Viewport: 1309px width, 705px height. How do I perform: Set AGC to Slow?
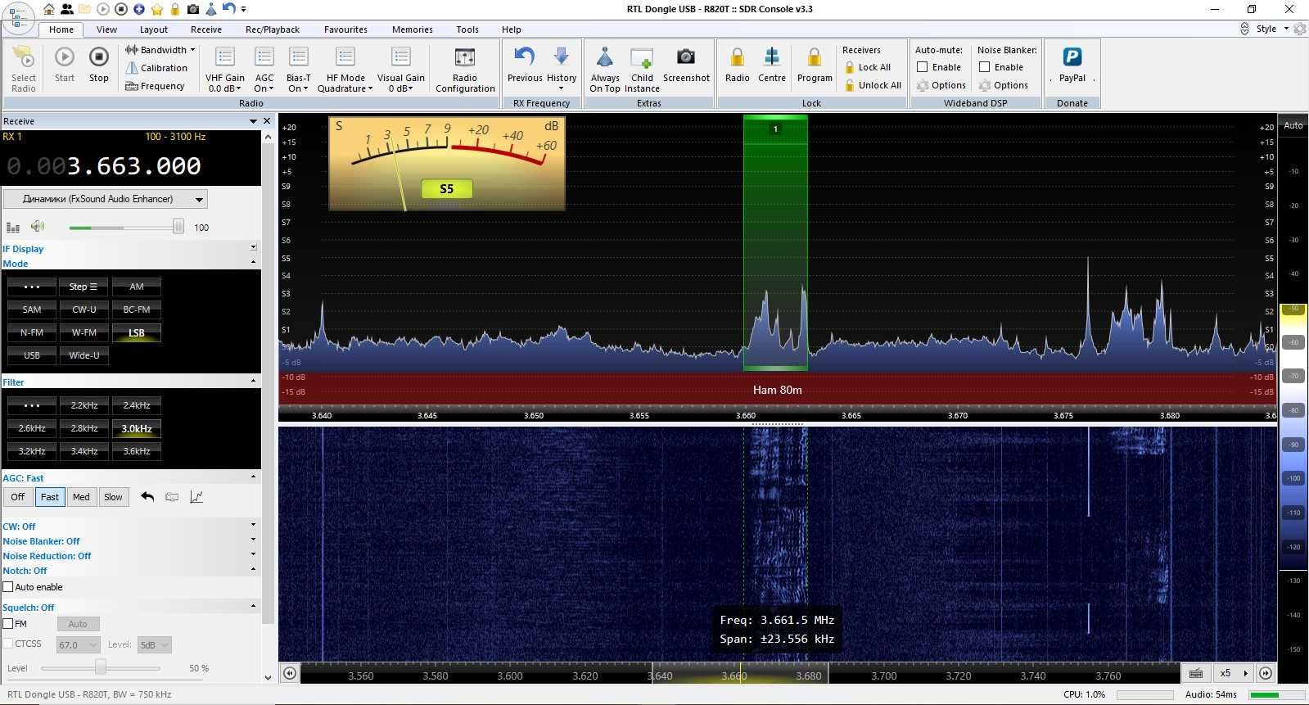pos(114,497)
